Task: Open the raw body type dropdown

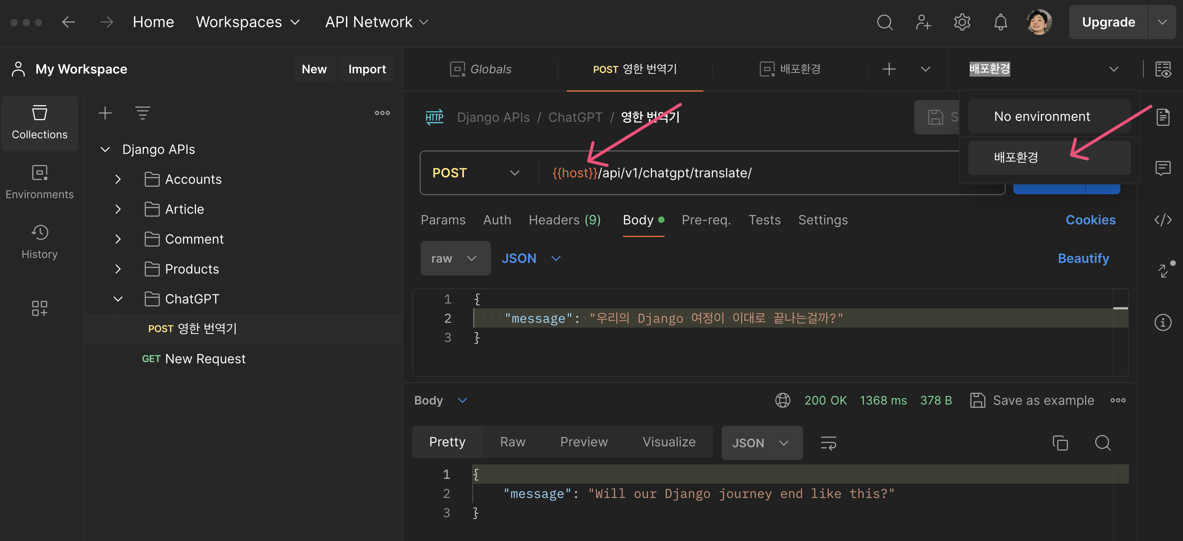Action: click(x=454, y=259)
